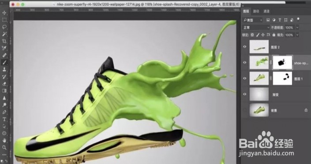Image resolution: width=311 pixels, height=164 pixels.
Task: Click the foreground/background color swatches
Action: [x=2, y=162]
